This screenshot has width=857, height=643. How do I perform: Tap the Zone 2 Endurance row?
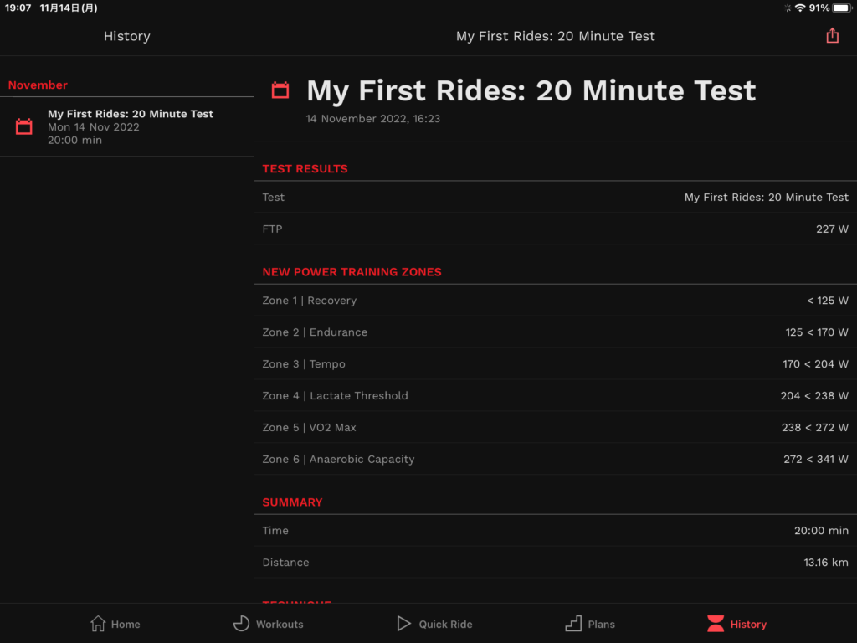(x=555, y=332)
